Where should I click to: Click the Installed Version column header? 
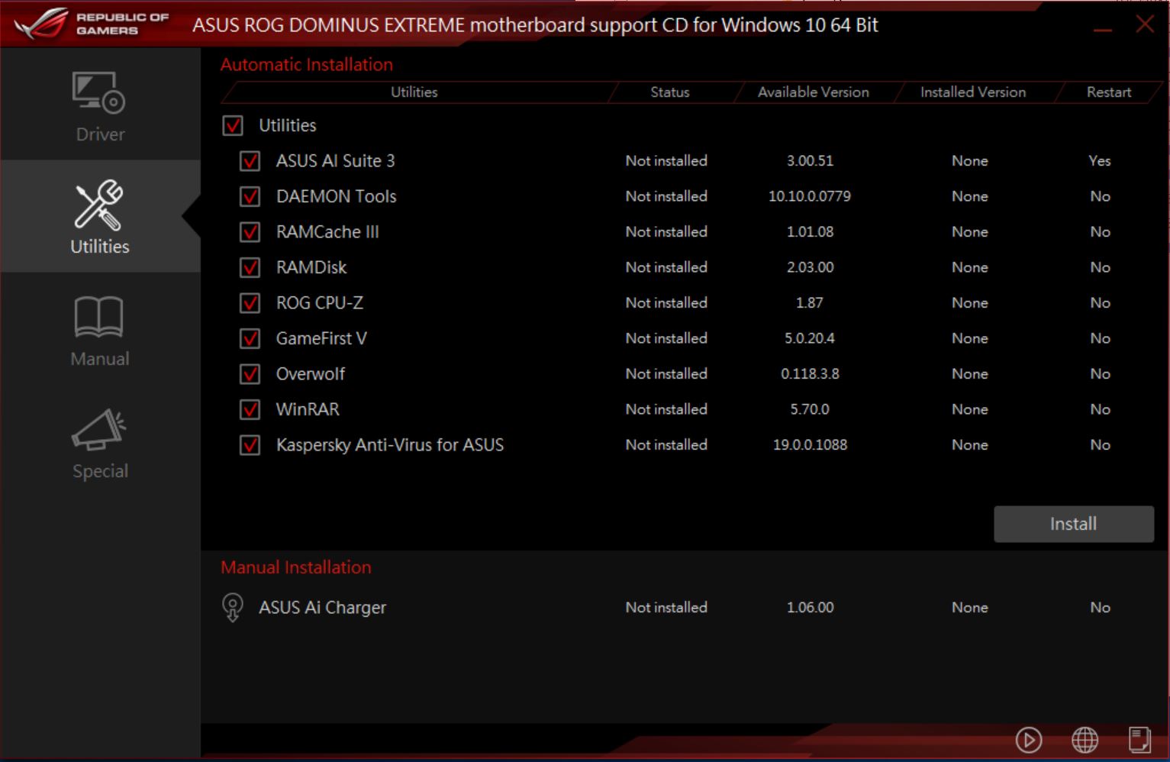pyautogui.click(x=972, y=92)
